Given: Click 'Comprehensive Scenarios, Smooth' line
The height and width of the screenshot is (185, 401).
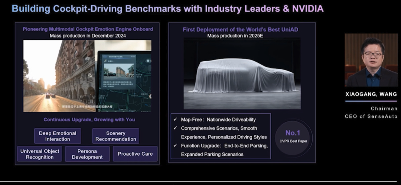Looking at the screenshot, I should click(x=219, y=128).
